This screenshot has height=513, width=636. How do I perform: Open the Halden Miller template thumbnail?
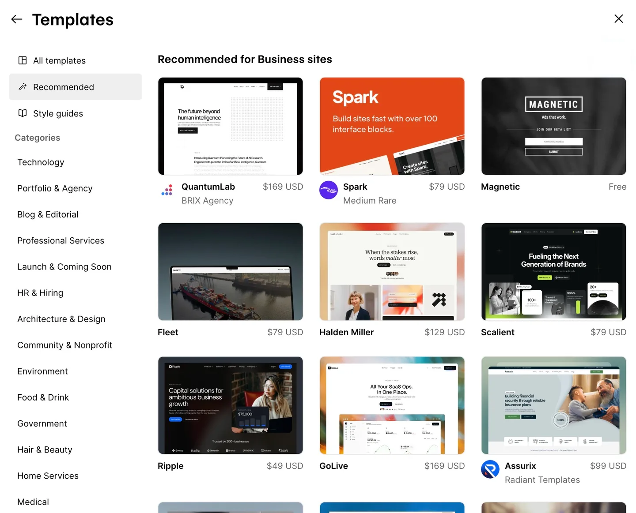(x=392, y=272)
